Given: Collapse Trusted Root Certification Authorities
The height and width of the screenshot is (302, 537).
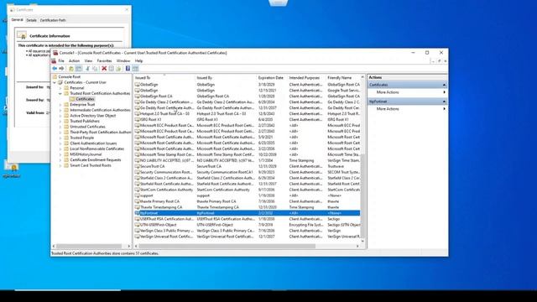Looking at the screenshot, I should [60, 93].
